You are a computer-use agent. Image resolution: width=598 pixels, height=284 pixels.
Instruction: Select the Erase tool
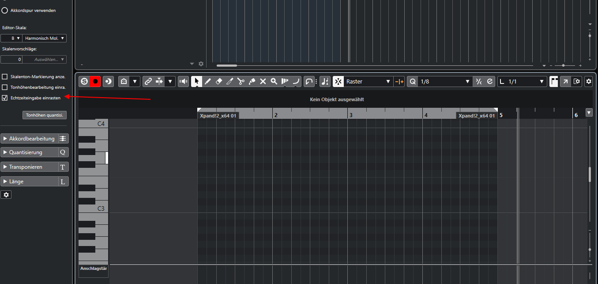click(x=218, y=81)
